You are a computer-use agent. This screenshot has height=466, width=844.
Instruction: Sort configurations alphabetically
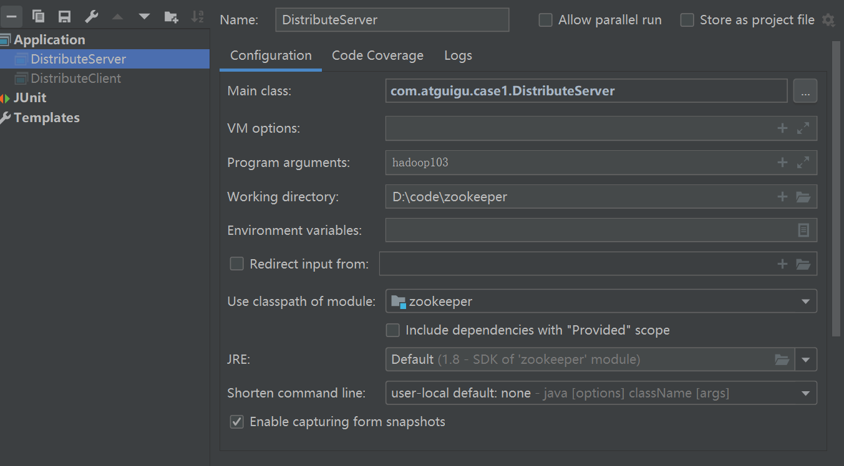pos(197,16)
